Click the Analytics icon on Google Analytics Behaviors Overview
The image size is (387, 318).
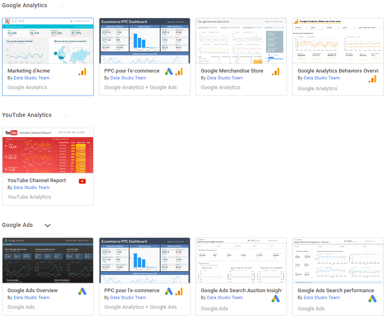pyautogui.click(x=372, y=79)
